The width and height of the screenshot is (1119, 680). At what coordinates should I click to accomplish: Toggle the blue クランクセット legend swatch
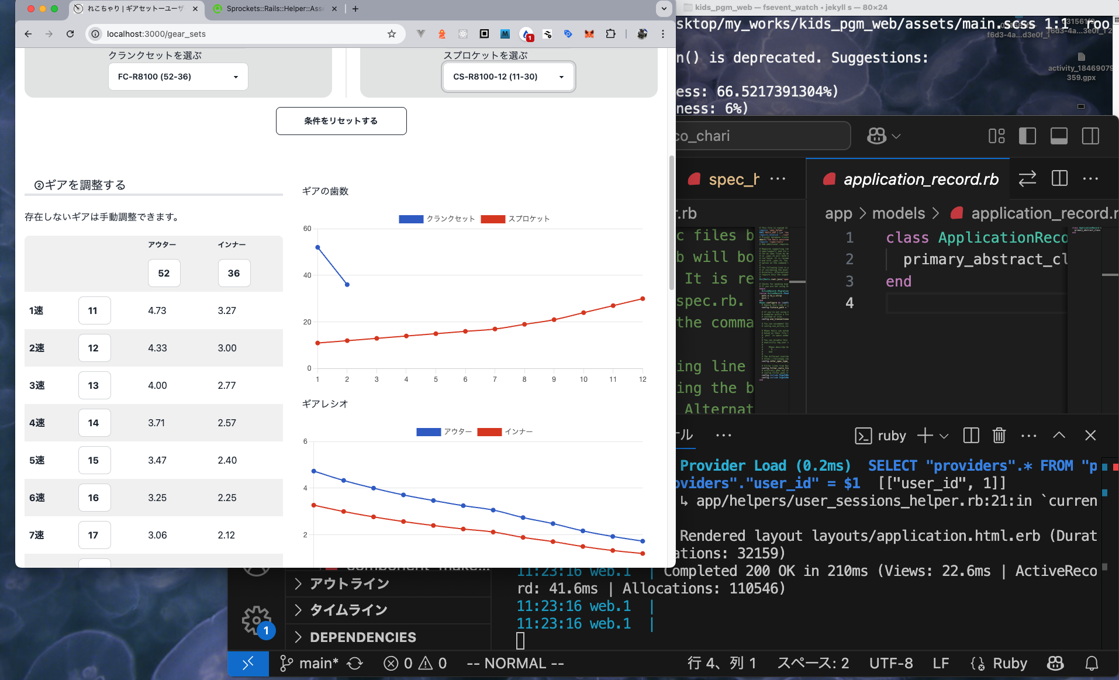tap(411, 219)
